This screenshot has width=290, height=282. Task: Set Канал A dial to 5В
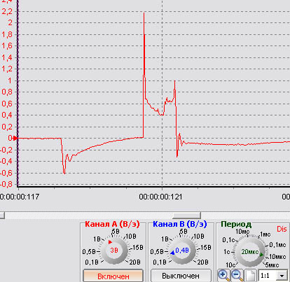click(116, 232)
